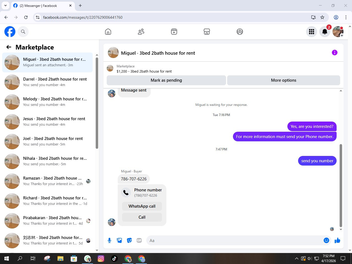Viewport: 352px width, 264px height.
Task: Open the TikTok taskbar icon
Action: [114, 258]
